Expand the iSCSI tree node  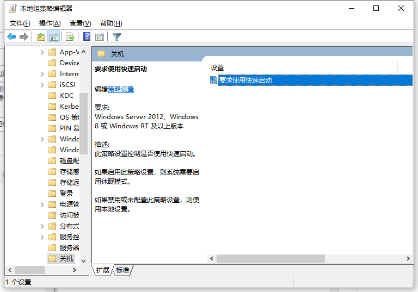click(42, 85)
